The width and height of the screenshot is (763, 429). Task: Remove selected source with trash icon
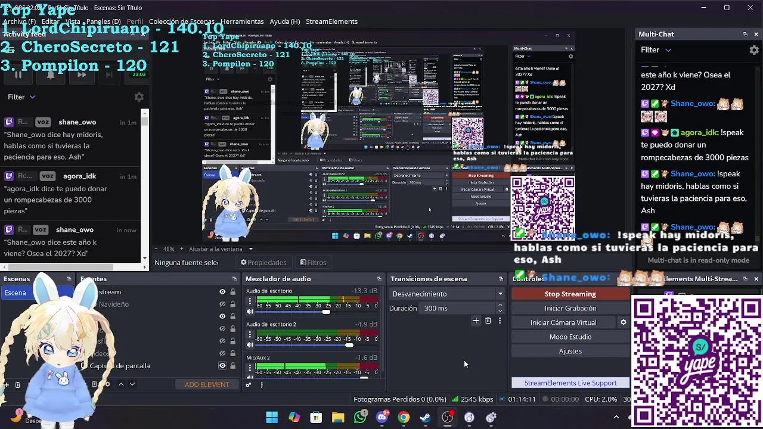(94, 384)
